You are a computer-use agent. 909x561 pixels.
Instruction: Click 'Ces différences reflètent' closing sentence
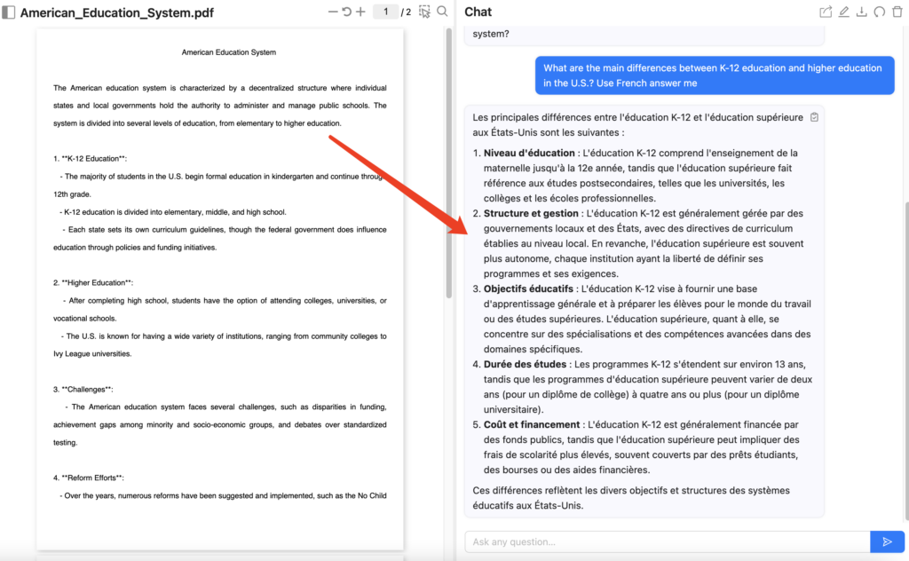pyautogui.click(x=631, y=498)
